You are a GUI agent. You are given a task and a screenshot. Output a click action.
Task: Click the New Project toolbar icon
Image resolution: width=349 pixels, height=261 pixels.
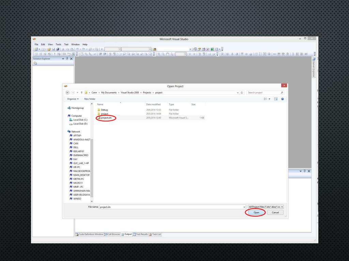coord(36,49)
